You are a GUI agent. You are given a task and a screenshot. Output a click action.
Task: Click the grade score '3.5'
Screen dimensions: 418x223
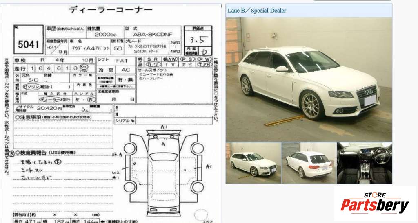pos(198,40)
